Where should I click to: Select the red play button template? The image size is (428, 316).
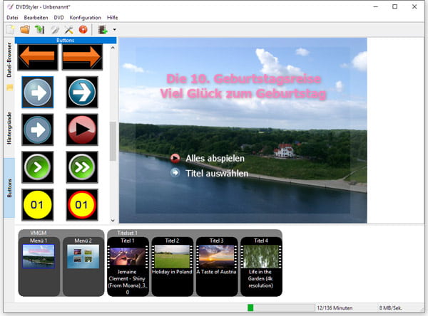pos(81,128)
